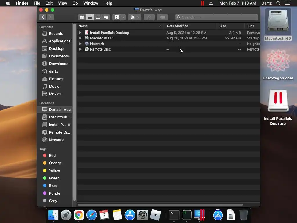
Task: Filter by the Blue tag
Action: (x=55, y=186)
